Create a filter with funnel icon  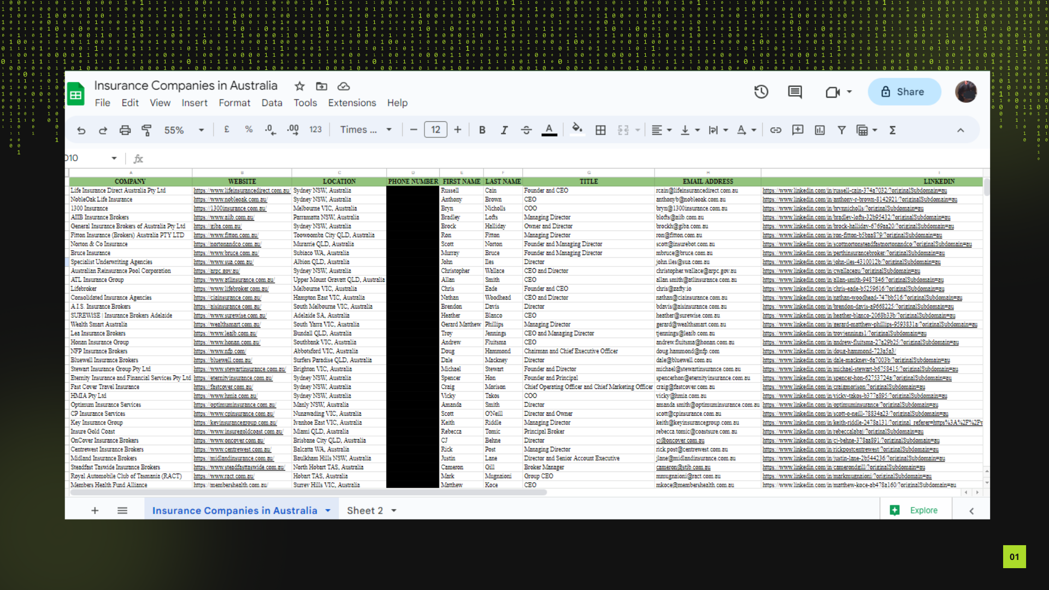click(841, 130)
